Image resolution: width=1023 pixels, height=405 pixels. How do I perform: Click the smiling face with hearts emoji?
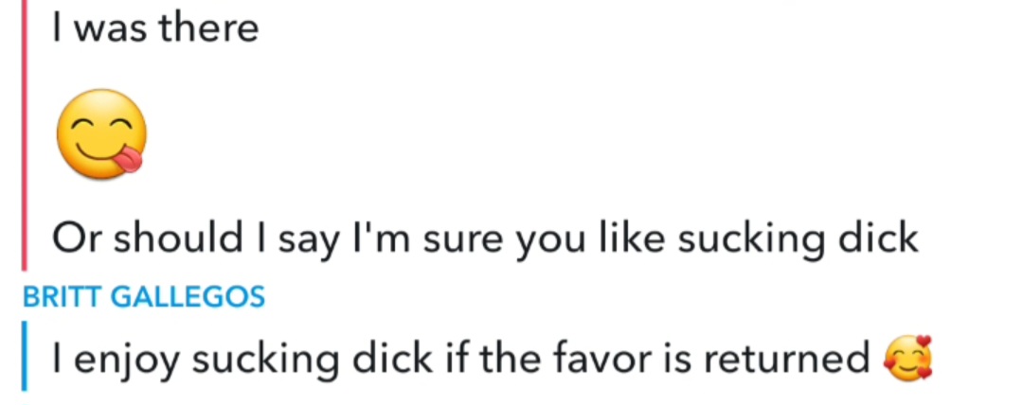pos(906,360)
